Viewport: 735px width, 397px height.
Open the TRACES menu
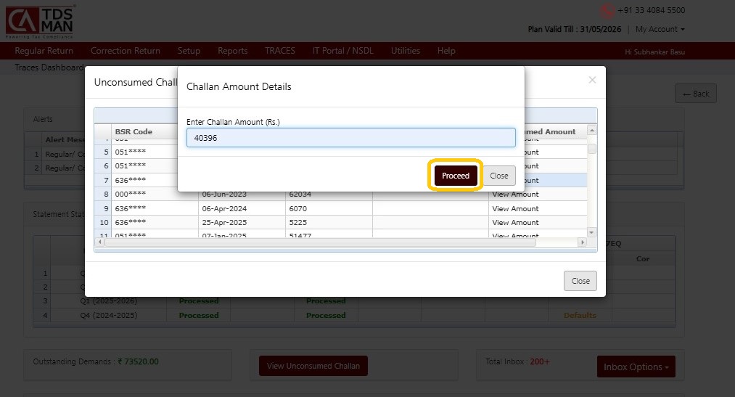(x=279, y=51)
